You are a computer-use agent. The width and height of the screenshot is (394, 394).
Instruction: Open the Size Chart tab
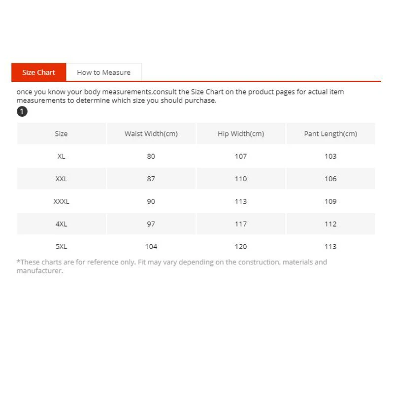[x=39, y=72]
